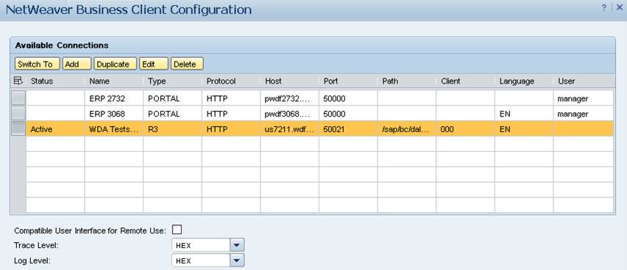Image resolution: width=627 pixels, height=270 pixels.
Task: Sort by the Path column header
Action: pyautogui.click(x=407, y=81)
